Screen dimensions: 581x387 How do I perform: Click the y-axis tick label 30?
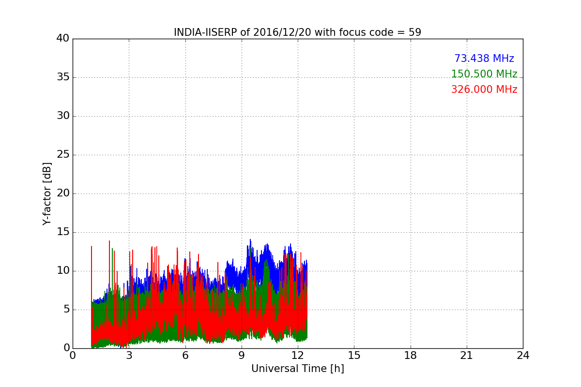[63, 116]
